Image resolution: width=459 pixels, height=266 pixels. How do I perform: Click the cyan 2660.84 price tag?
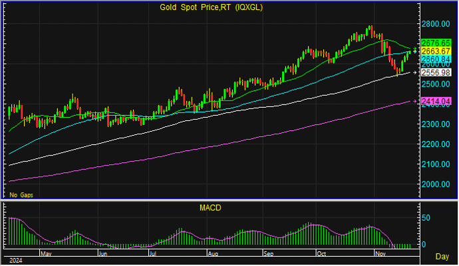pyautogui.click(x=436, y=59)
